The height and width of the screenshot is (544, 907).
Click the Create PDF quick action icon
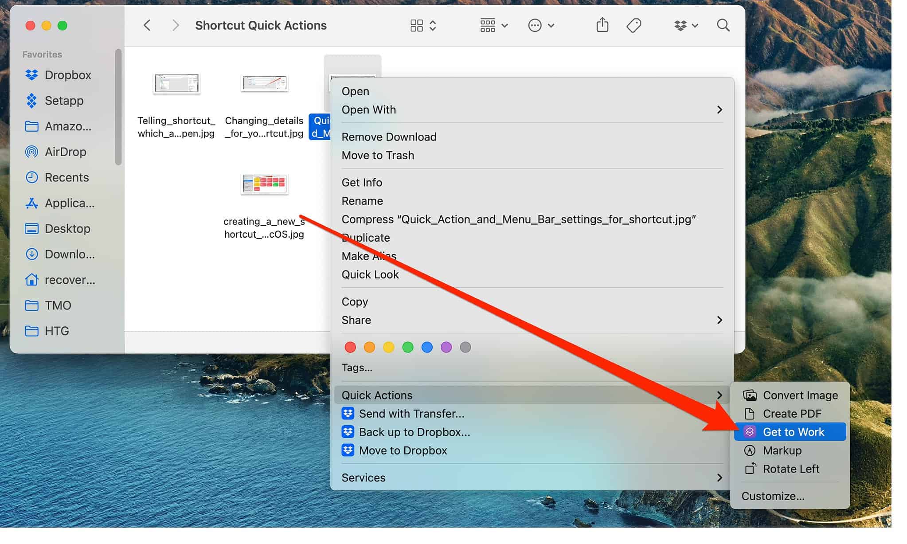click(x=750, y=413)
